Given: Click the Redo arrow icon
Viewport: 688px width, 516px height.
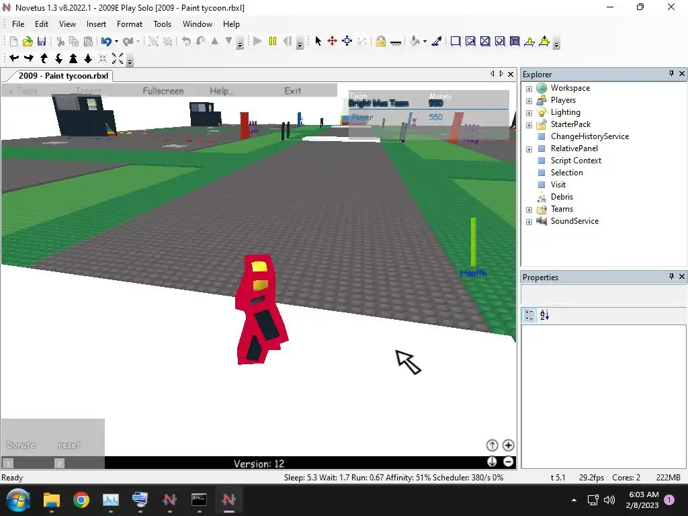Looking at the screenshot, I should pos(128,41).
